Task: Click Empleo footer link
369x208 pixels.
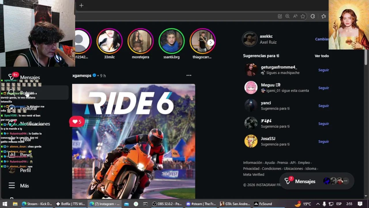Action: (304, 163)
